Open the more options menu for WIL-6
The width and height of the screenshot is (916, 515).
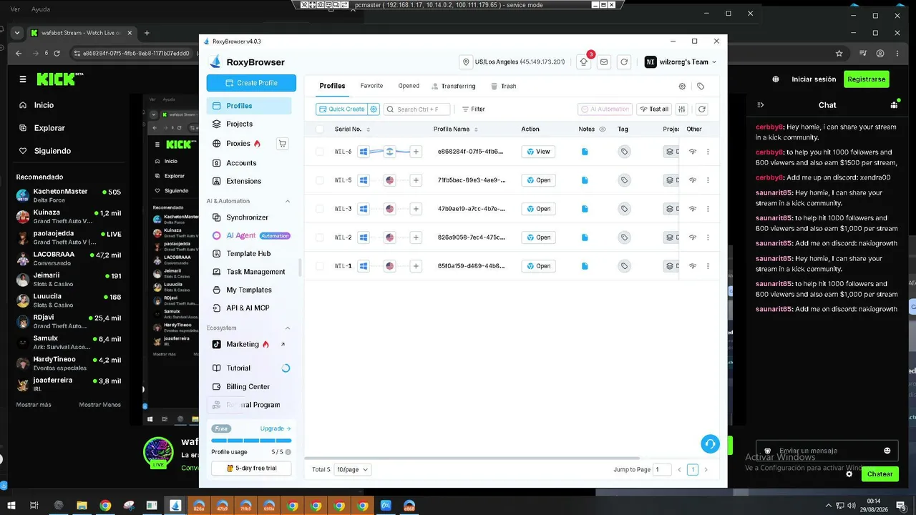(x=708, y=152)
